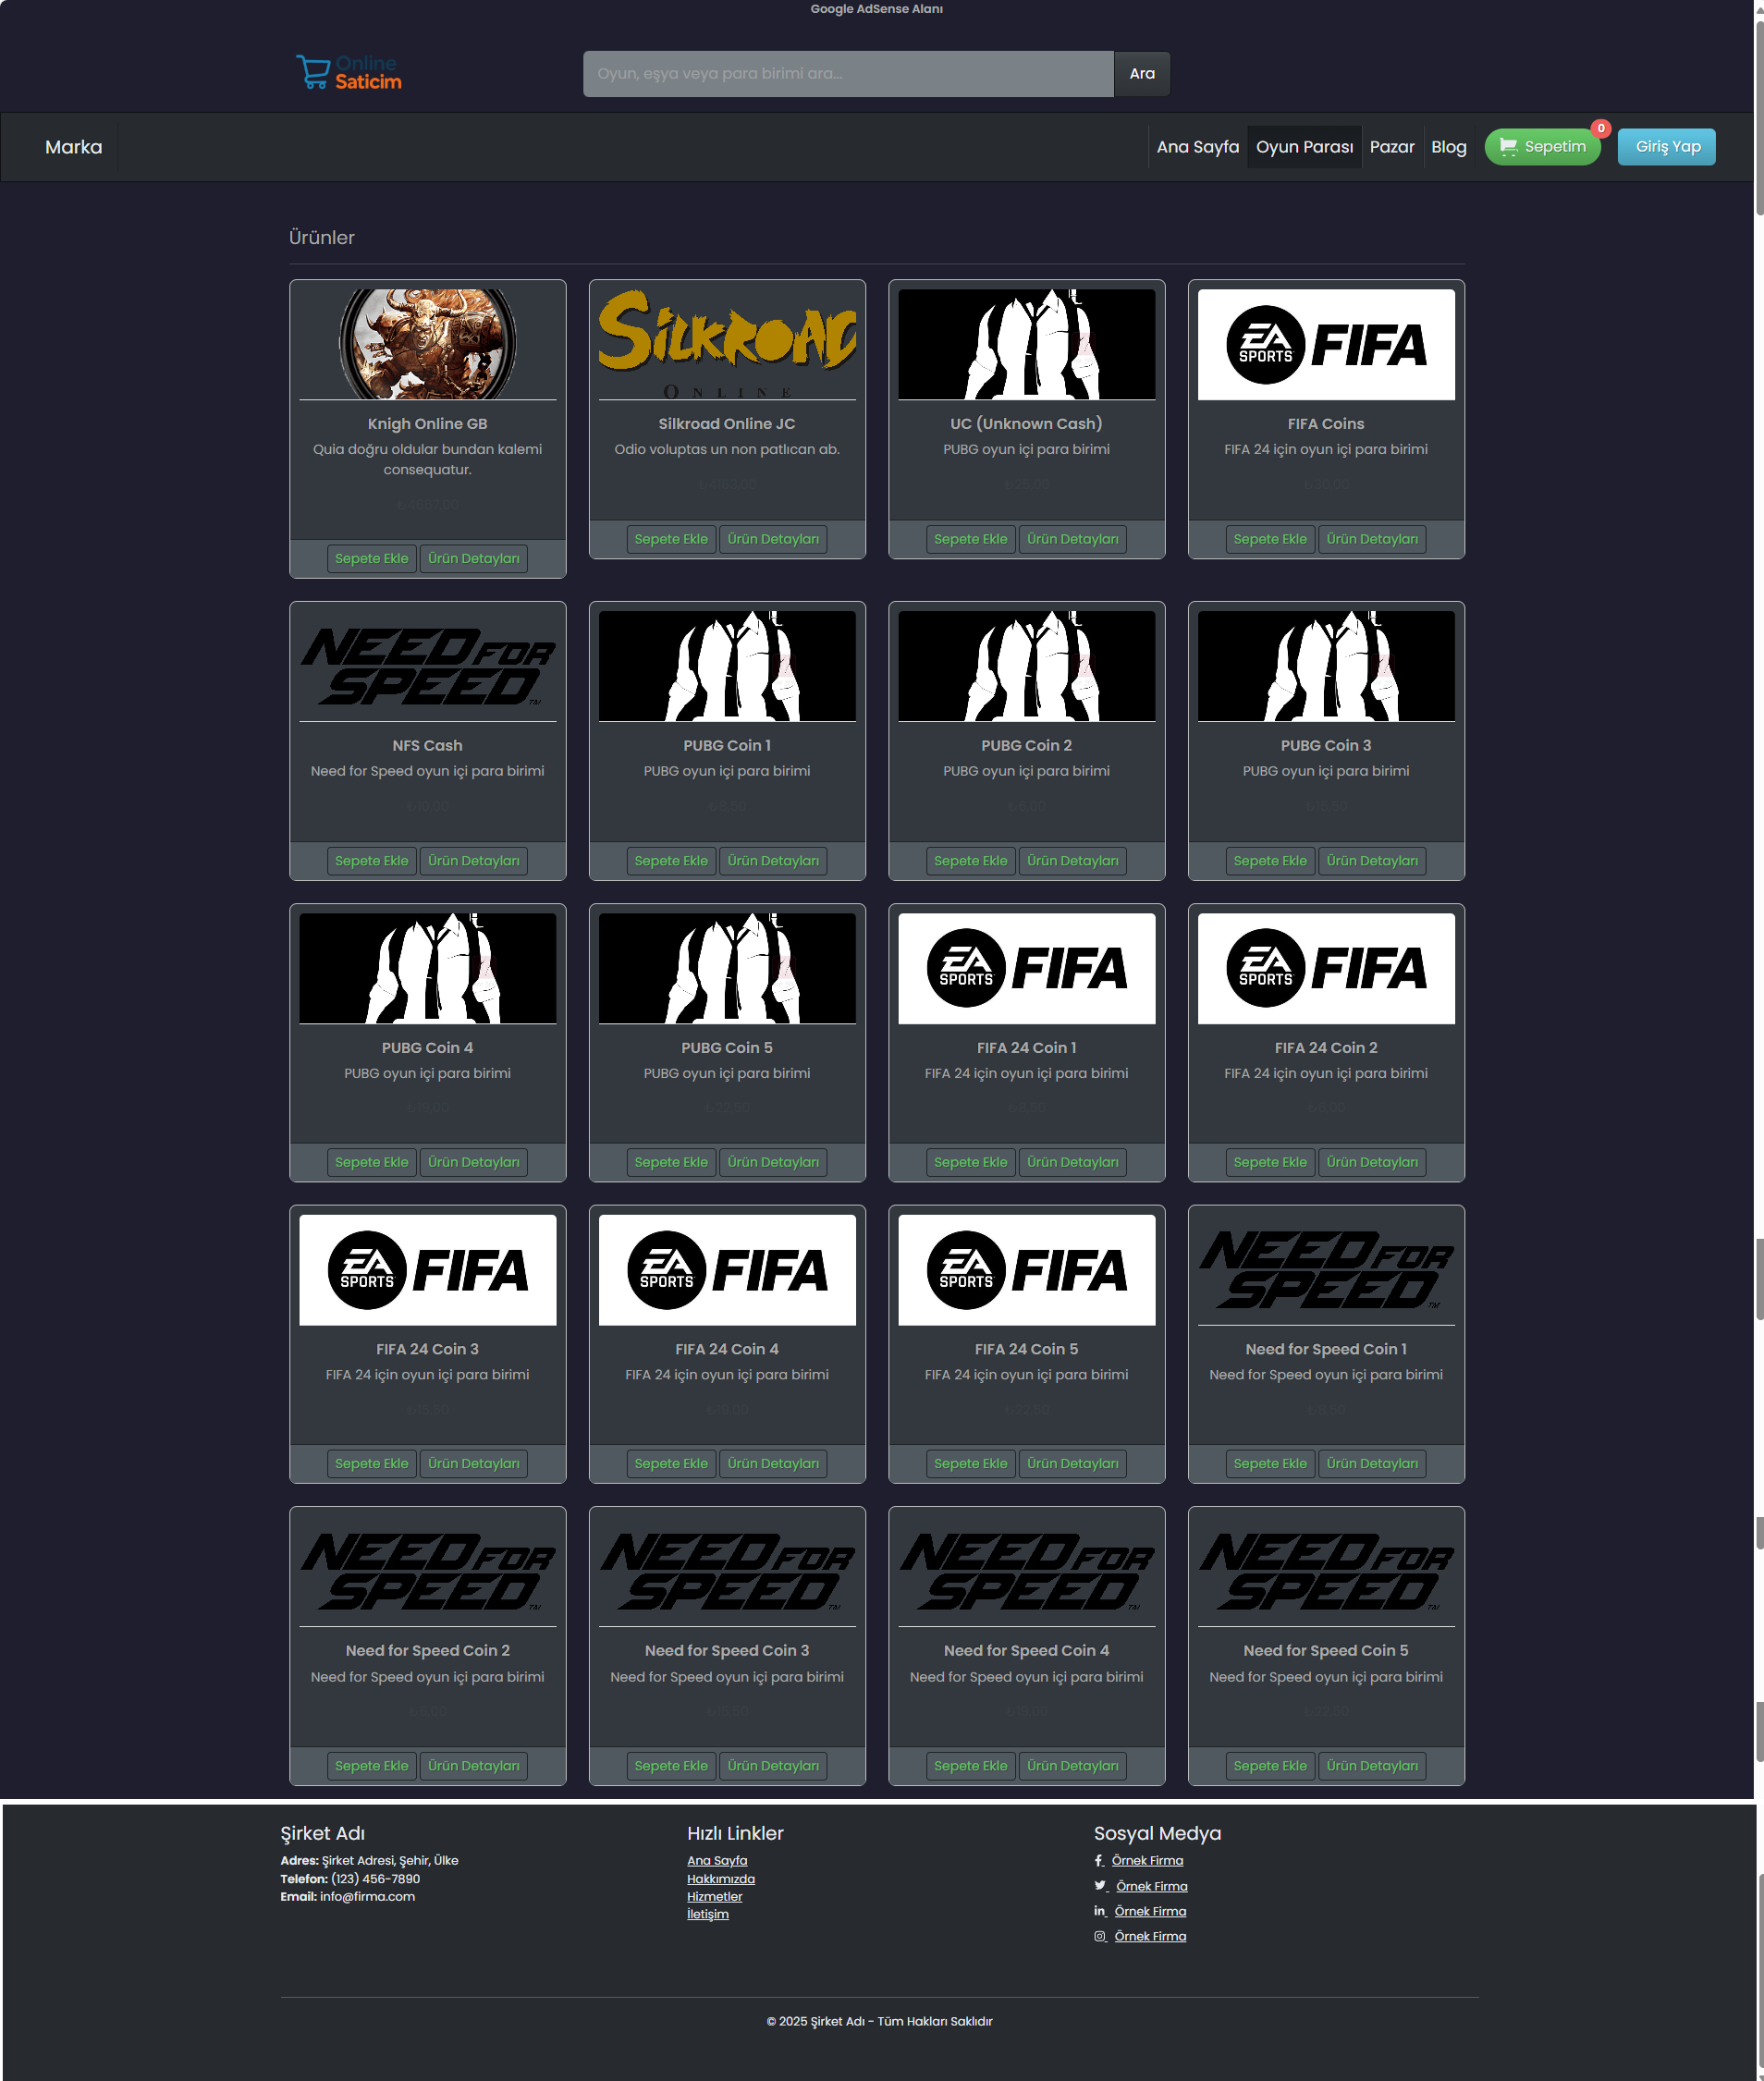Click Knigh Online GB product image
Viewport: 1764px width, 2081px height.
tap(428, 344)
